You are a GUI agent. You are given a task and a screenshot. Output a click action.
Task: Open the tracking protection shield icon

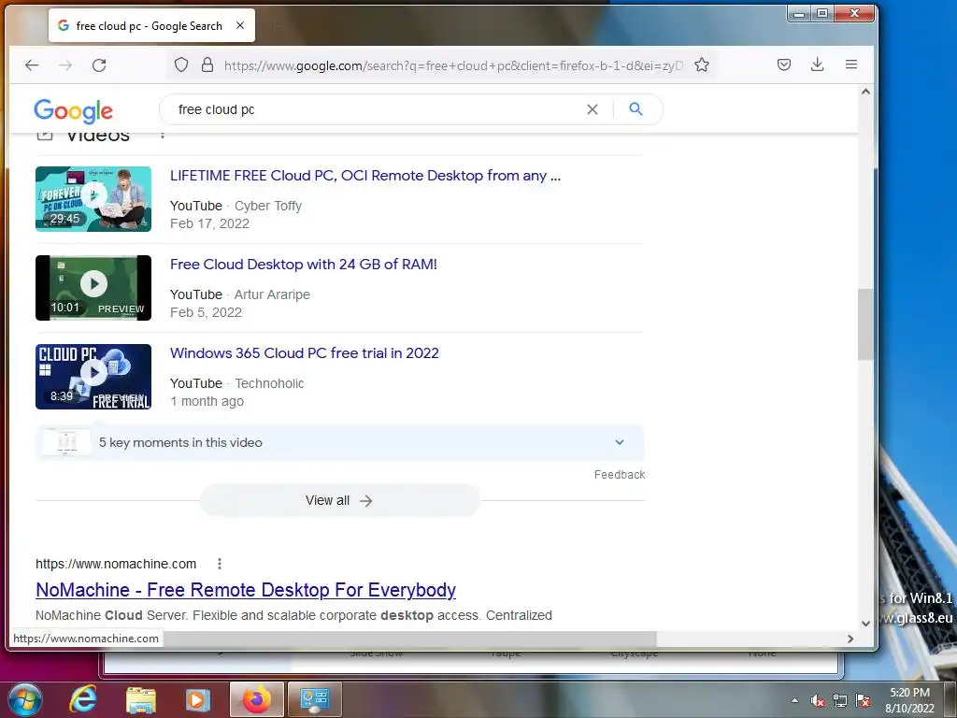(181, 65)
